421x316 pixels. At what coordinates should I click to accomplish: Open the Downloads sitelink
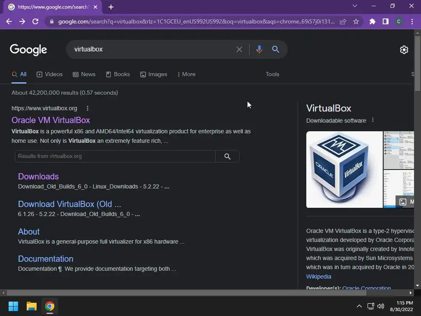tap(38, 177)
